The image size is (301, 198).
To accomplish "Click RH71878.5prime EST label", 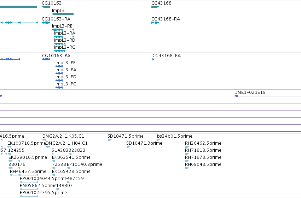I will [203, 157].
